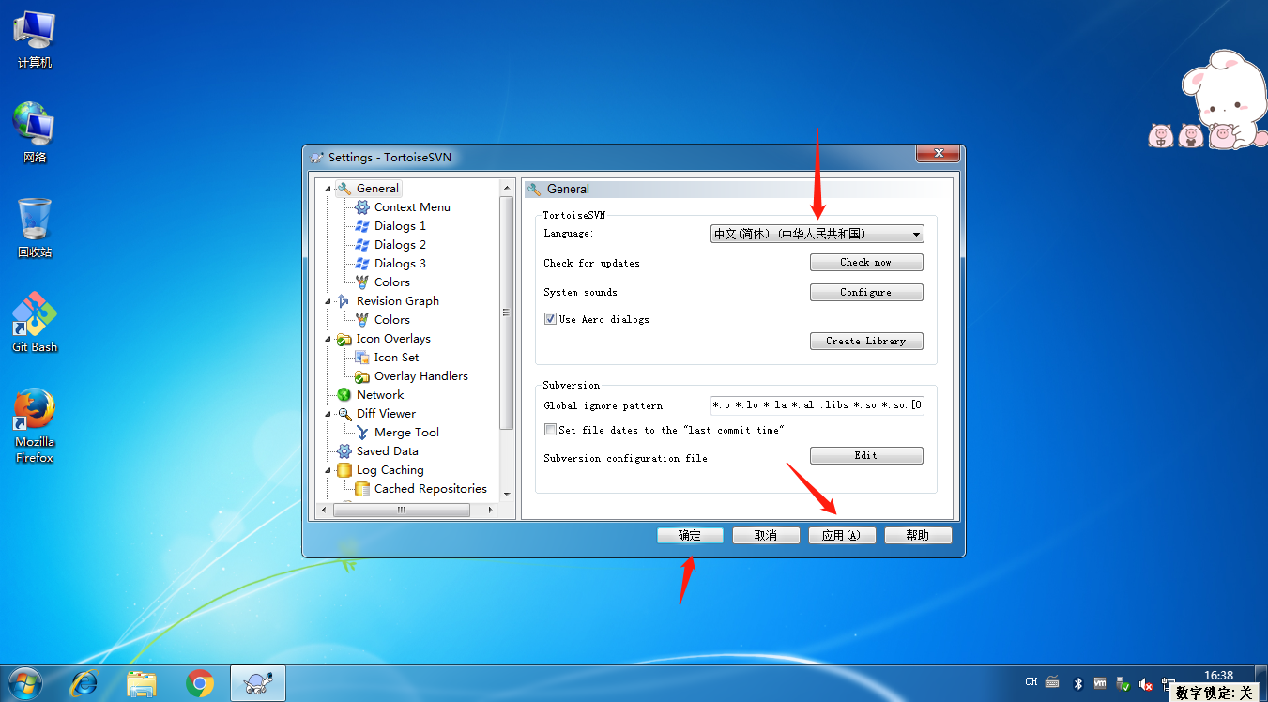
Task: Click the Configure system sounds button
Action: [x=866, y=293]
